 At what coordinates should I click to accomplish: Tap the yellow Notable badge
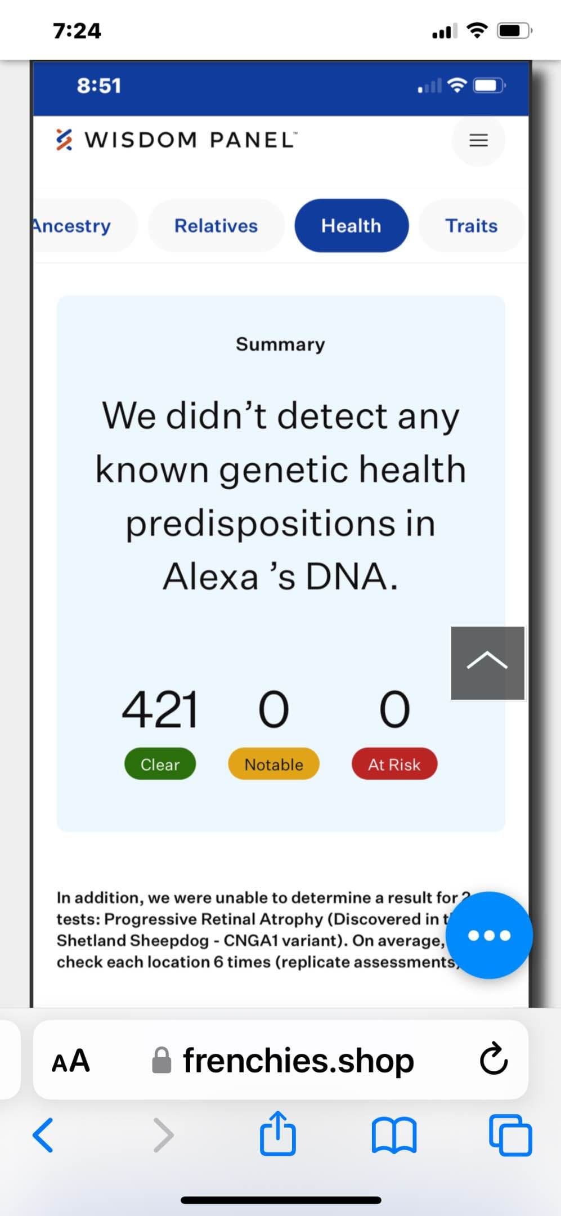pyautogui.click(x=273, y=764)
